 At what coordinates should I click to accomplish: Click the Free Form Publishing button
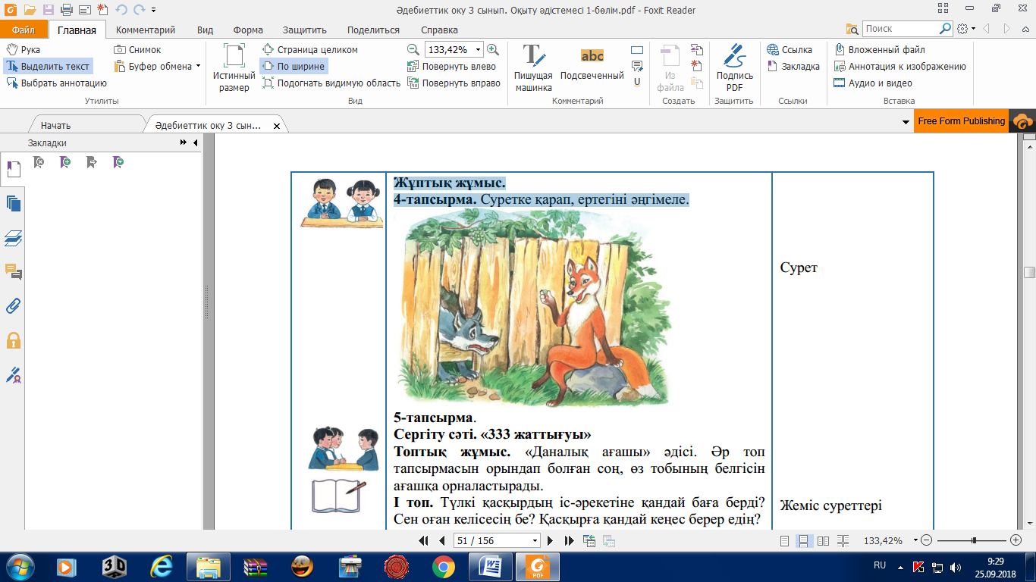pyautogui.click(x=961, y=121)
